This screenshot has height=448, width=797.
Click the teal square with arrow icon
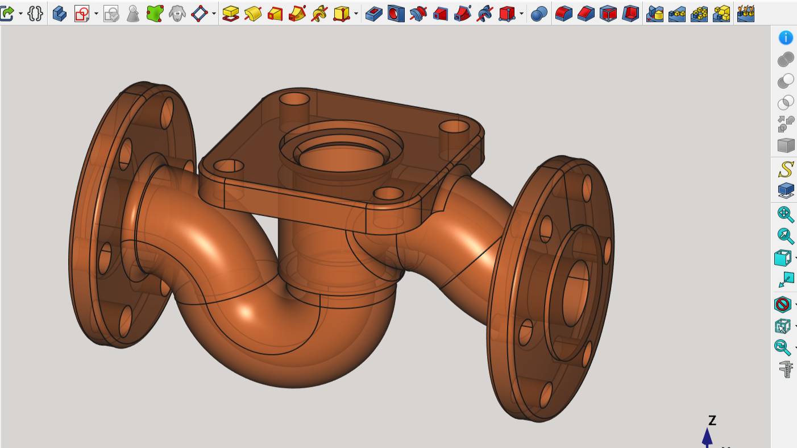pos(786,279)
